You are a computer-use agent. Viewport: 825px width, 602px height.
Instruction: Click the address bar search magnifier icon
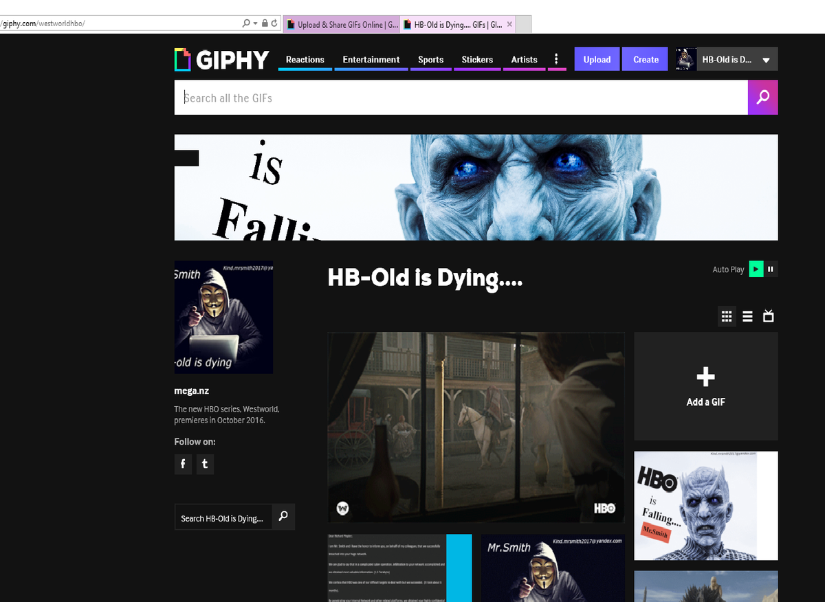246,23
